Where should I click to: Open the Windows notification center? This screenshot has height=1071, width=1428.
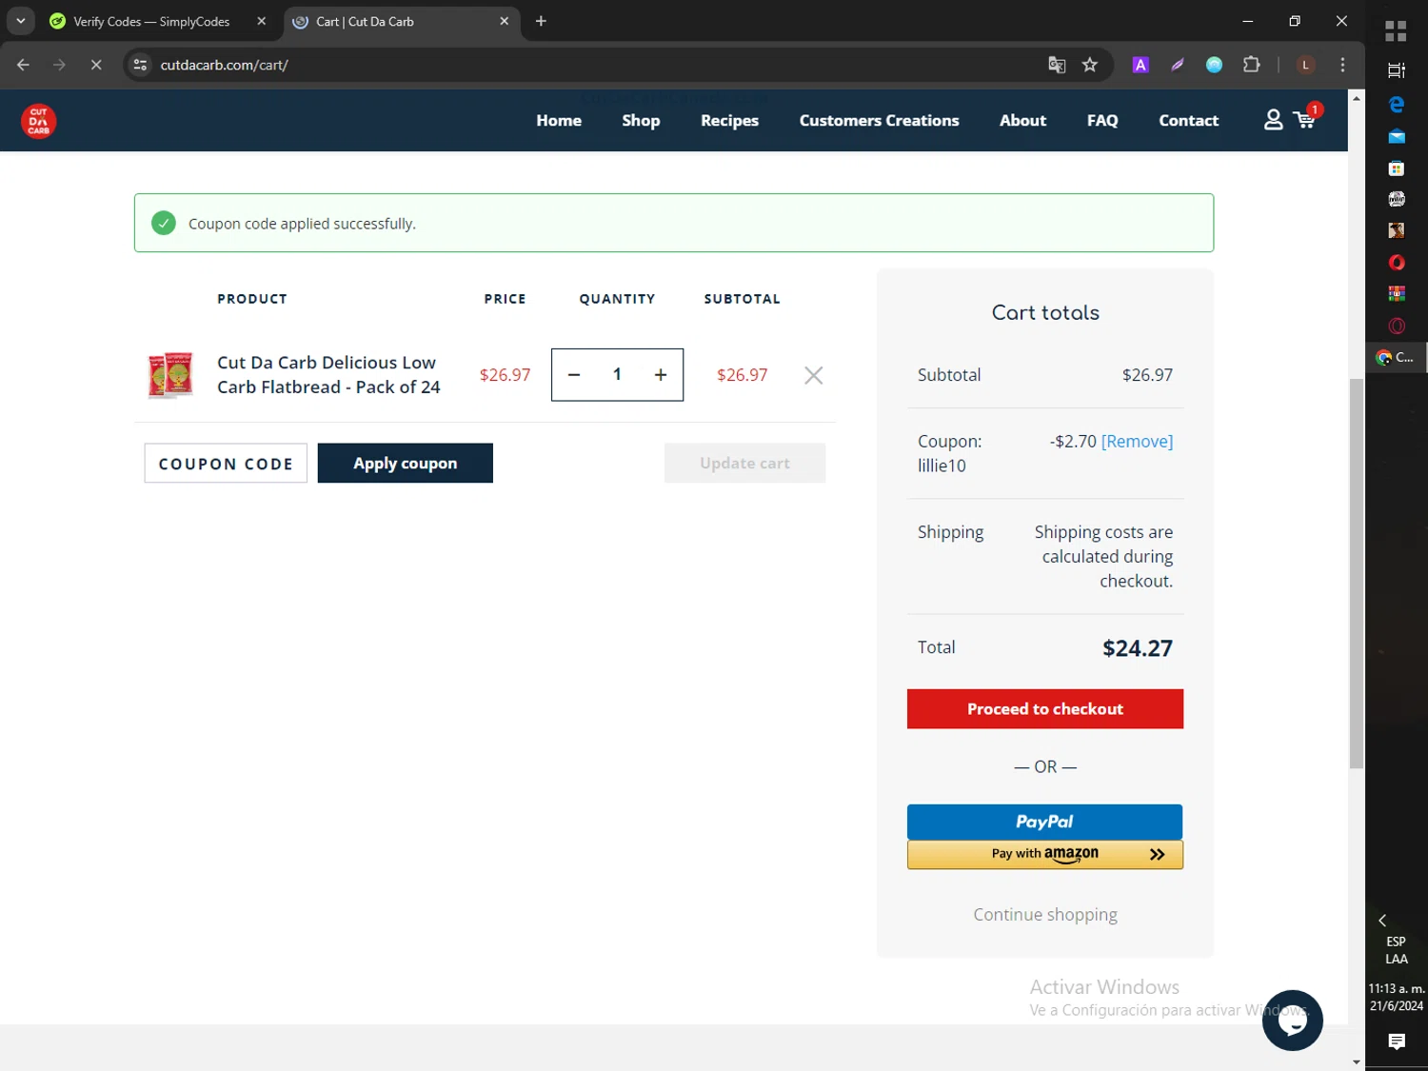[x=1397, y=1041]
